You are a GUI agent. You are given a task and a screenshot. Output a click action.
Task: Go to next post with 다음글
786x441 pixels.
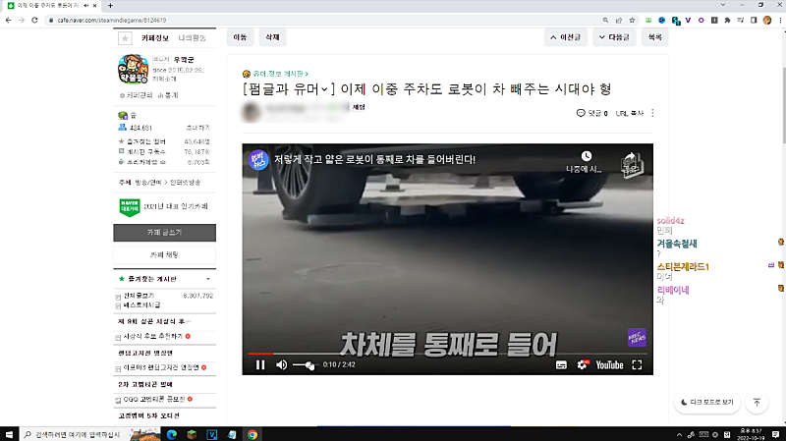tap(614, 37)
